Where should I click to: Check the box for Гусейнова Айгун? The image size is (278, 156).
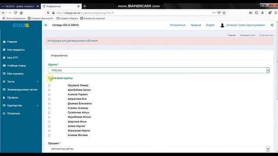click(49, 113)
